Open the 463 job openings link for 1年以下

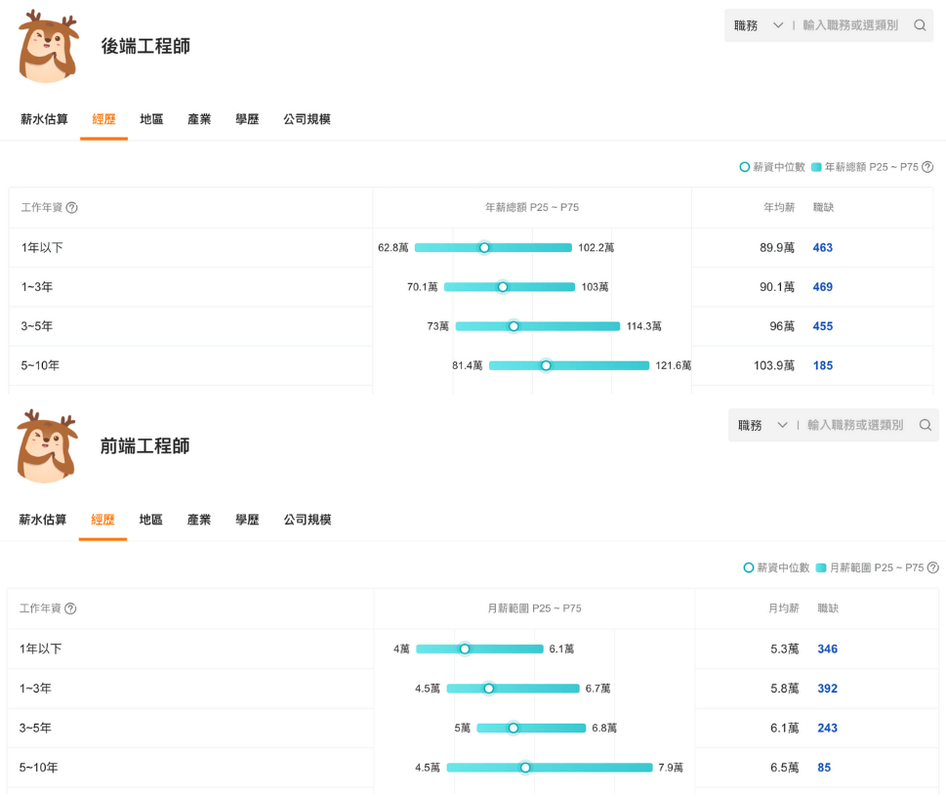pyautogui.click(x=822, y=247)
